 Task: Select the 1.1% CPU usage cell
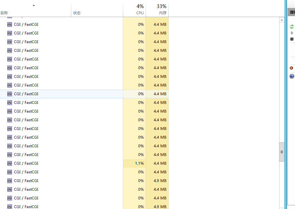click(x=139, y=163)
